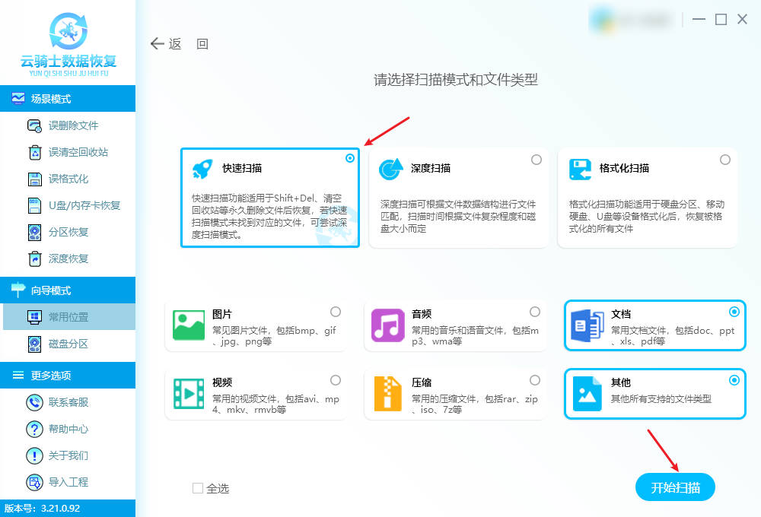Screen dimensions: 761x517
Task: Select 常用位置 in the sidebar
Action: [68, 317]
